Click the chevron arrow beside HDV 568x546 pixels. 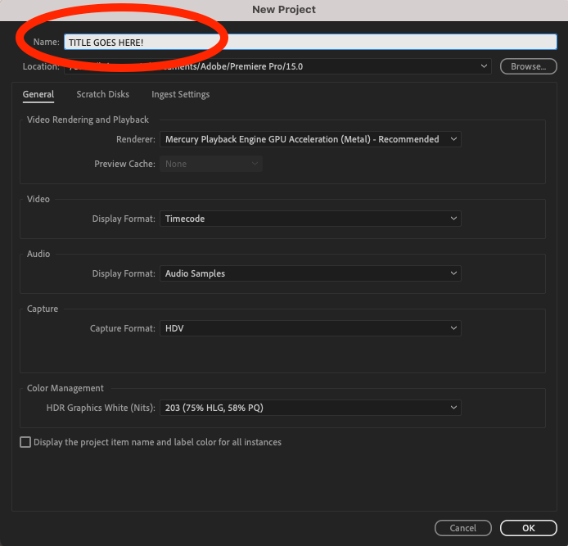(454, 328)
